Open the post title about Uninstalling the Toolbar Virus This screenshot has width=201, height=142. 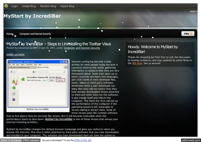point(59,44)
